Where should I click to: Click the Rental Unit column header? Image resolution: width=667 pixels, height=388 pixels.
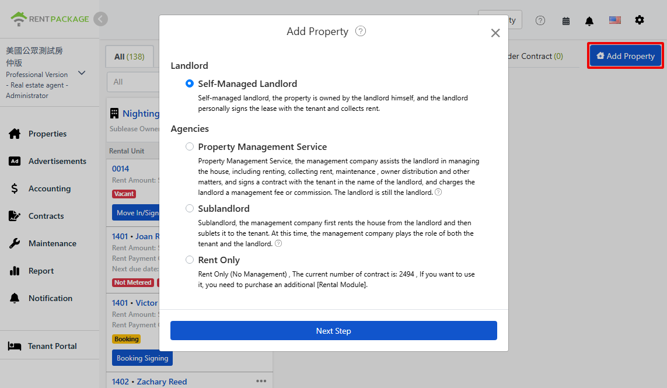(126, 151)
